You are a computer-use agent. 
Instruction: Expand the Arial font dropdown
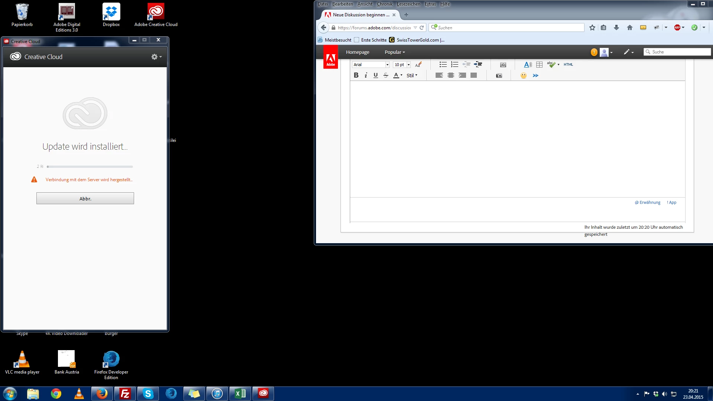[x=387, y=65]
